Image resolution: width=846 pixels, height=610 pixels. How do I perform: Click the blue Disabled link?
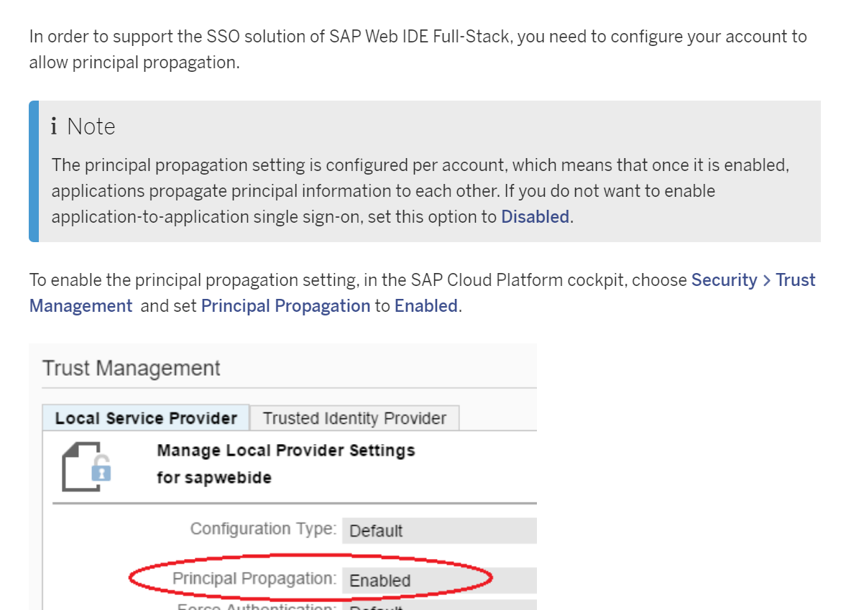[535, 216]
